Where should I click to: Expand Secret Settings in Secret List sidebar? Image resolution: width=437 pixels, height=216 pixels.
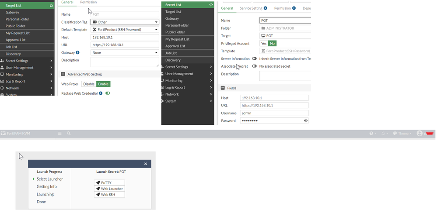point(188,67)
